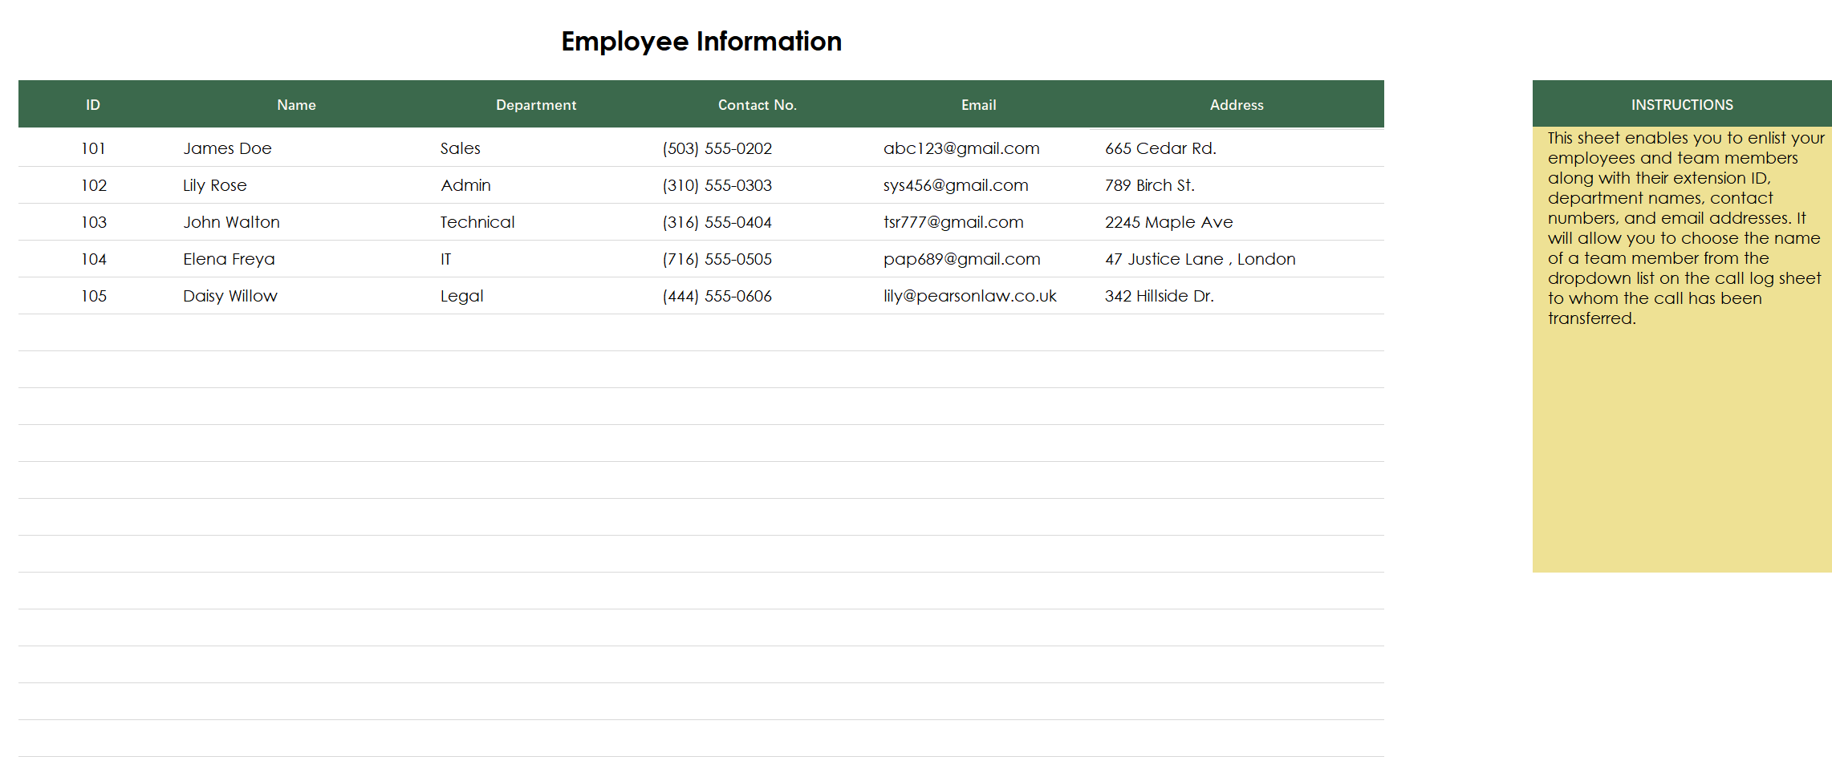Click address 2245 Maple Ave

pyautogui.click(x=1168, y=222)
